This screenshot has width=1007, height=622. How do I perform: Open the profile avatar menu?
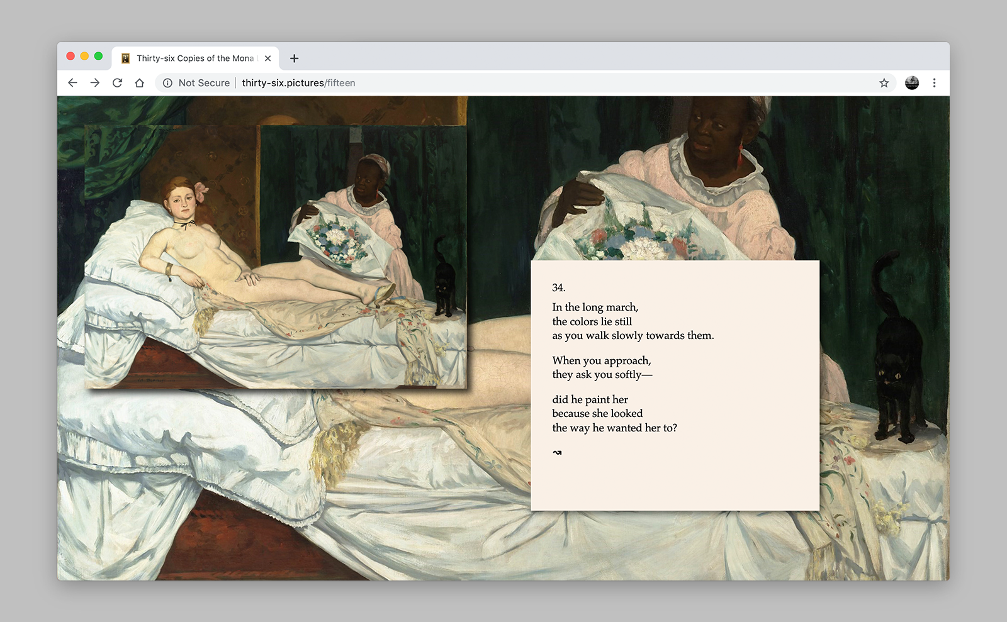coord(911,83)
